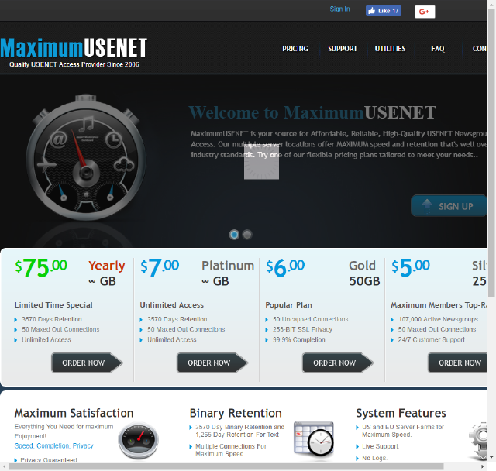Click 99.9% Completion feature text
Viewport: 496px width, 471px height.
pos(299,340)
